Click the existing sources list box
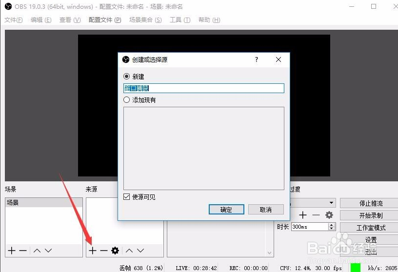 (203, 148)
